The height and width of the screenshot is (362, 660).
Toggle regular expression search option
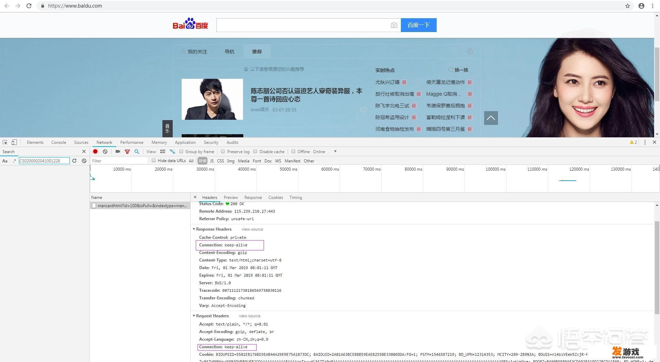[x=14, y=161]
